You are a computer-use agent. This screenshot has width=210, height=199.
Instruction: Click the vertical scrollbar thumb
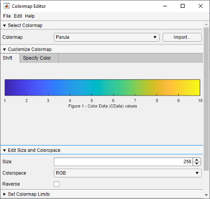206,99
